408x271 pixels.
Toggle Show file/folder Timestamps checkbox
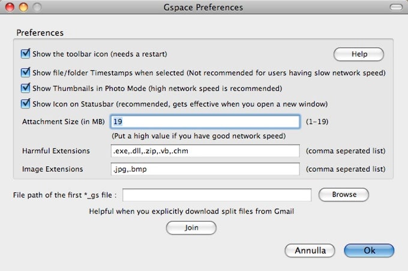tap(25, 72)
